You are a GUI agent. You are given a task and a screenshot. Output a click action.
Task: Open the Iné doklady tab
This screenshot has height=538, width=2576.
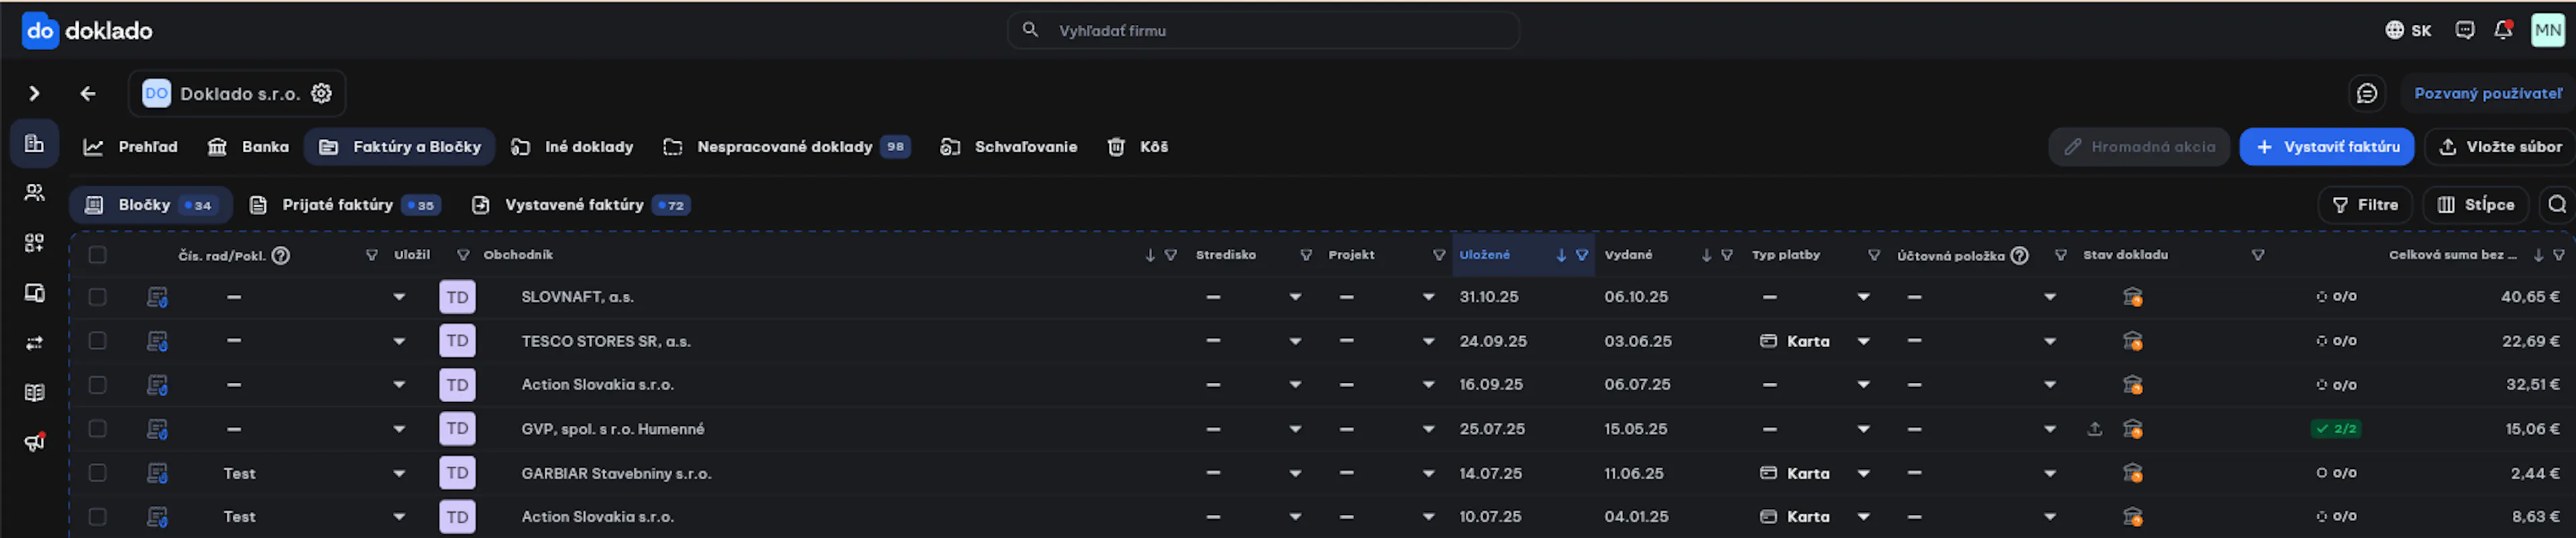572,147
